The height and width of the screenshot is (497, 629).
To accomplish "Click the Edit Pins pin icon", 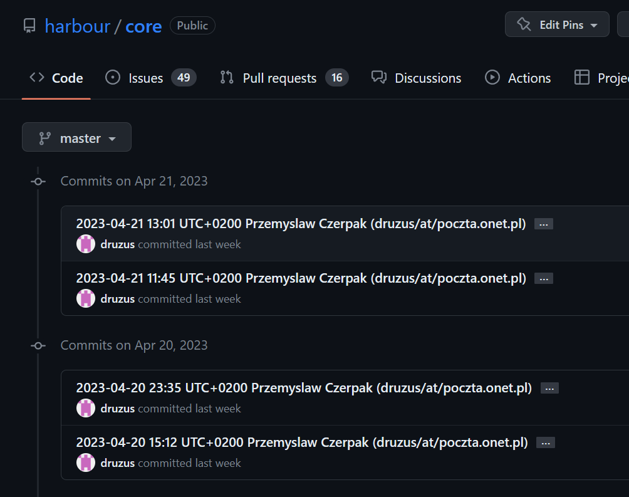I will coord(524,25).
